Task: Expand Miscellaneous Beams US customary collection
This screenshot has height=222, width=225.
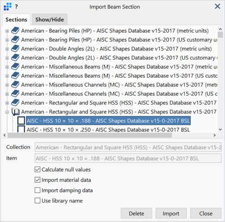Action: (7, 76)
